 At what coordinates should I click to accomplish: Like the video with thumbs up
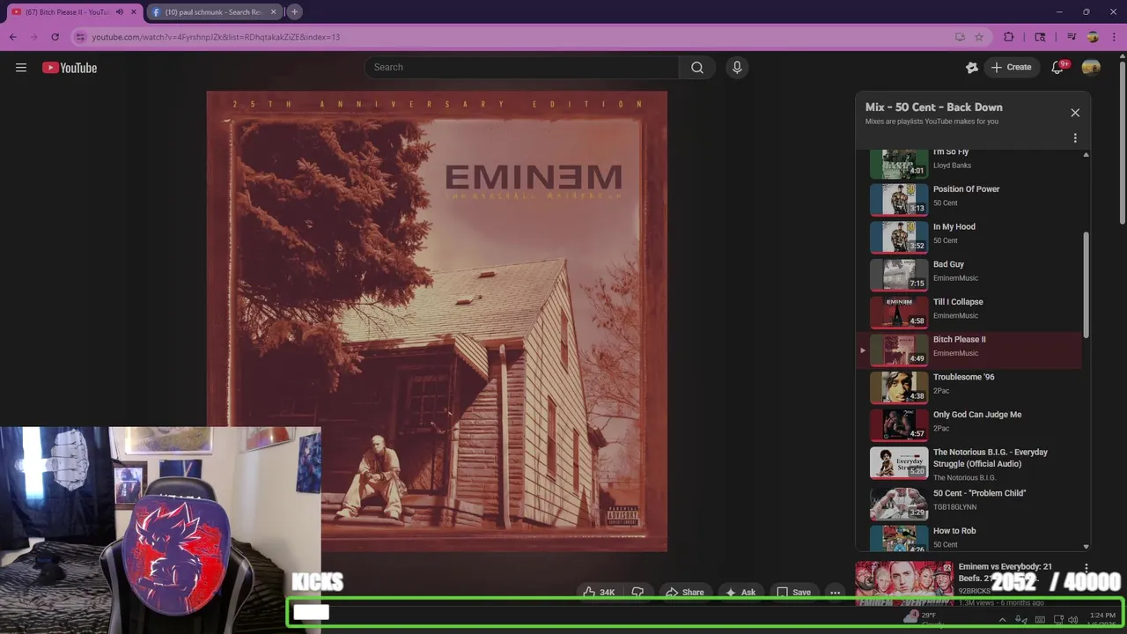click(599, 593)
